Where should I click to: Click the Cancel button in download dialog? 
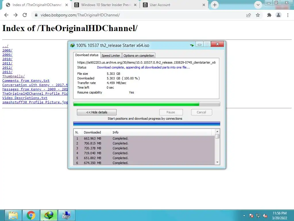click(x=202, y=112)
